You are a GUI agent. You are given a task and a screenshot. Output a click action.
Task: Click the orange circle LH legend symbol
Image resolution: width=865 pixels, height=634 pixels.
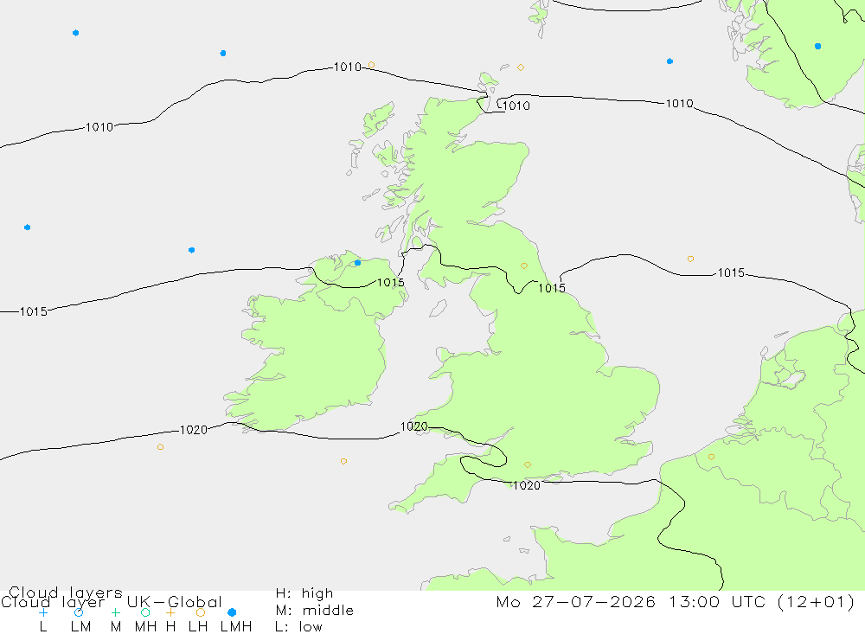(x=201, y=612)
